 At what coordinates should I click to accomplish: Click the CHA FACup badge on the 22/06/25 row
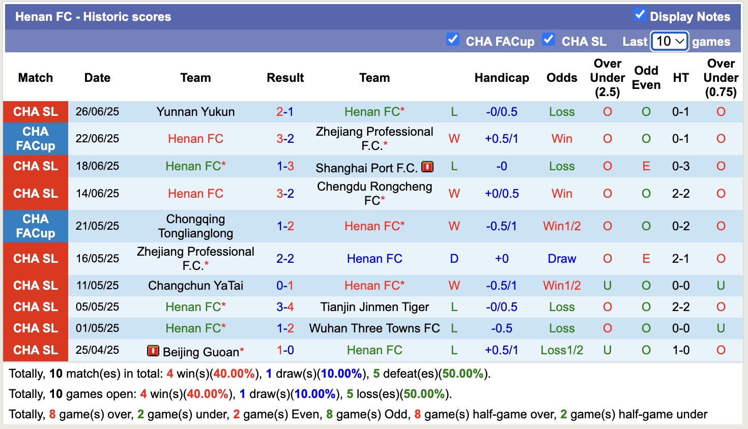35,139
